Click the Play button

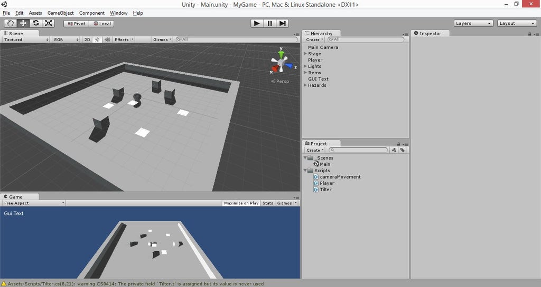[x=257, y=23]
